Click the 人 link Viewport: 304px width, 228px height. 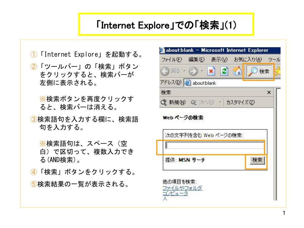(165, 198)
